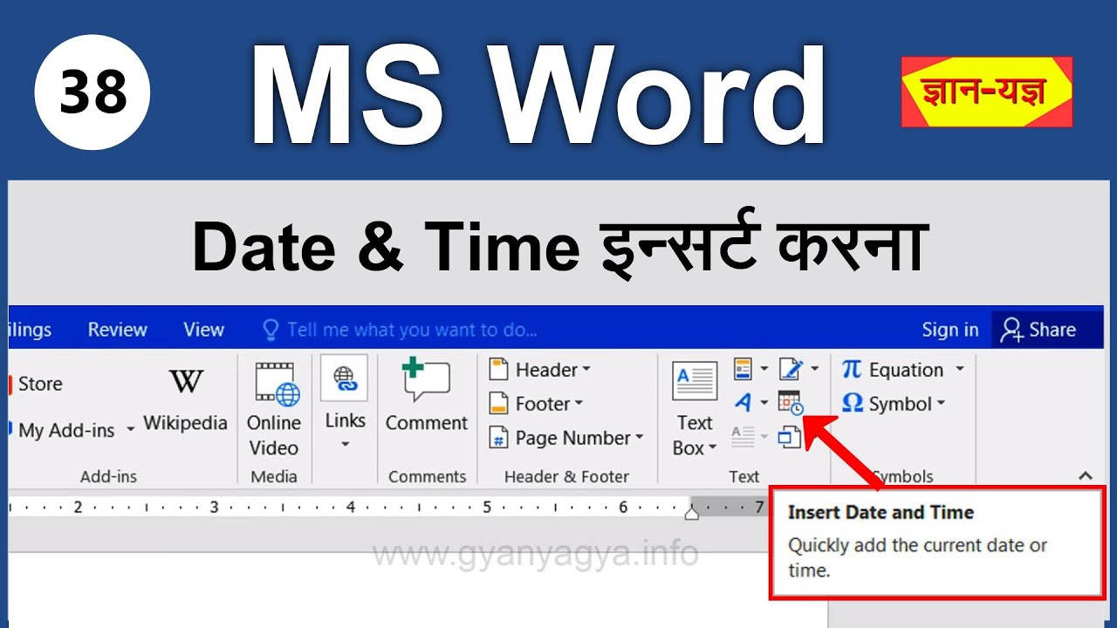The width and height of the screenshot is (1117, 628).
Task: Click the WordArt icon
Action: (743, 403)
